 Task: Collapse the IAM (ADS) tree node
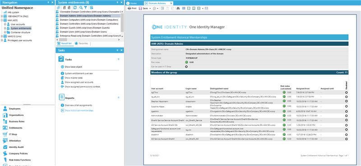click(2, 20)
